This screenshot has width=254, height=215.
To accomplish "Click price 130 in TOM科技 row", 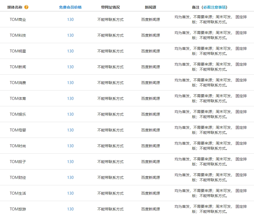I will click(x=70, y=35).
